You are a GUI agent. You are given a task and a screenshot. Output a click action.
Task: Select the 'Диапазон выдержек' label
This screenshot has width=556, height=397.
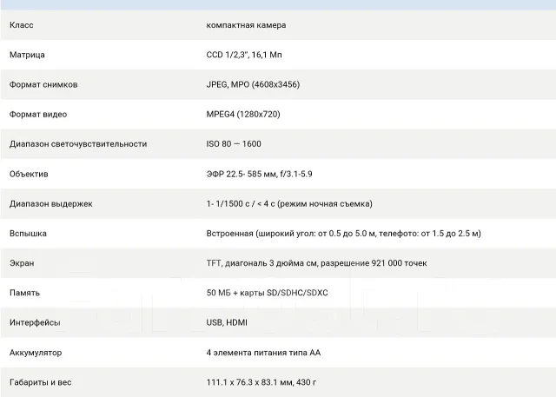50,204
